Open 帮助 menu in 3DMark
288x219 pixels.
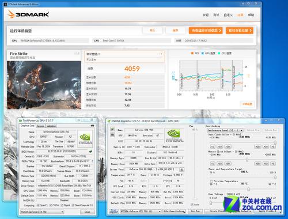coord(251,15)
